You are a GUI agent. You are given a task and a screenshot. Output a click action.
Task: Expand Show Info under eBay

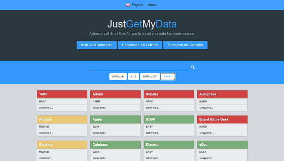pos(206,158)
